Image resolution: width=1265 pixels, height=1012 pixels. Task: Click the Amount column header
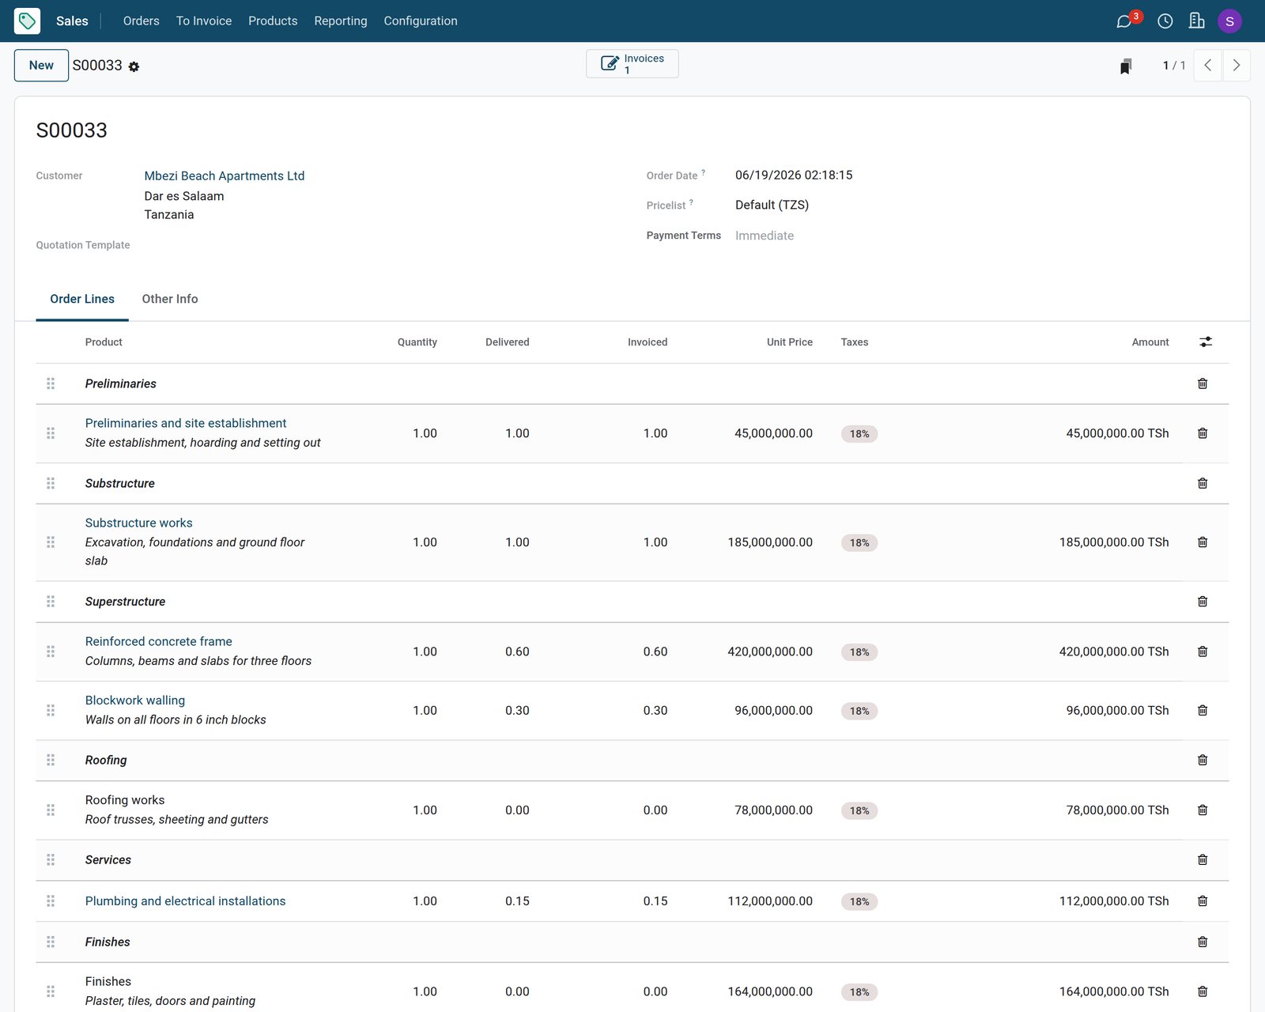[1150, 342]
